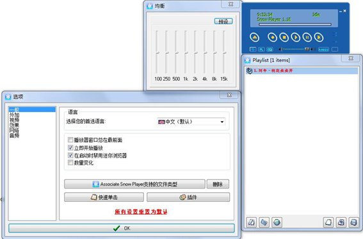Stop playback in Snow Player
Screen dimensions: 363x239
click(x=284, y=37)
